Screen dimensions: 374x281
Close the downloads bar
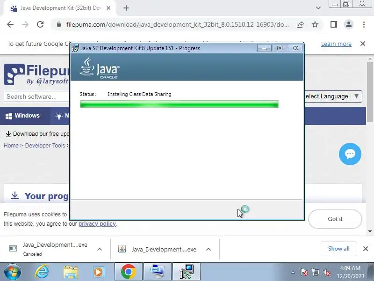(365, 249)
